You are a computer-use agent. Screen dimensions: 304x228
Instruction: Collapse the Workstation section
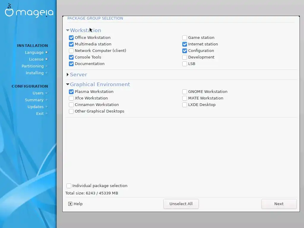[x=68, y=30]
